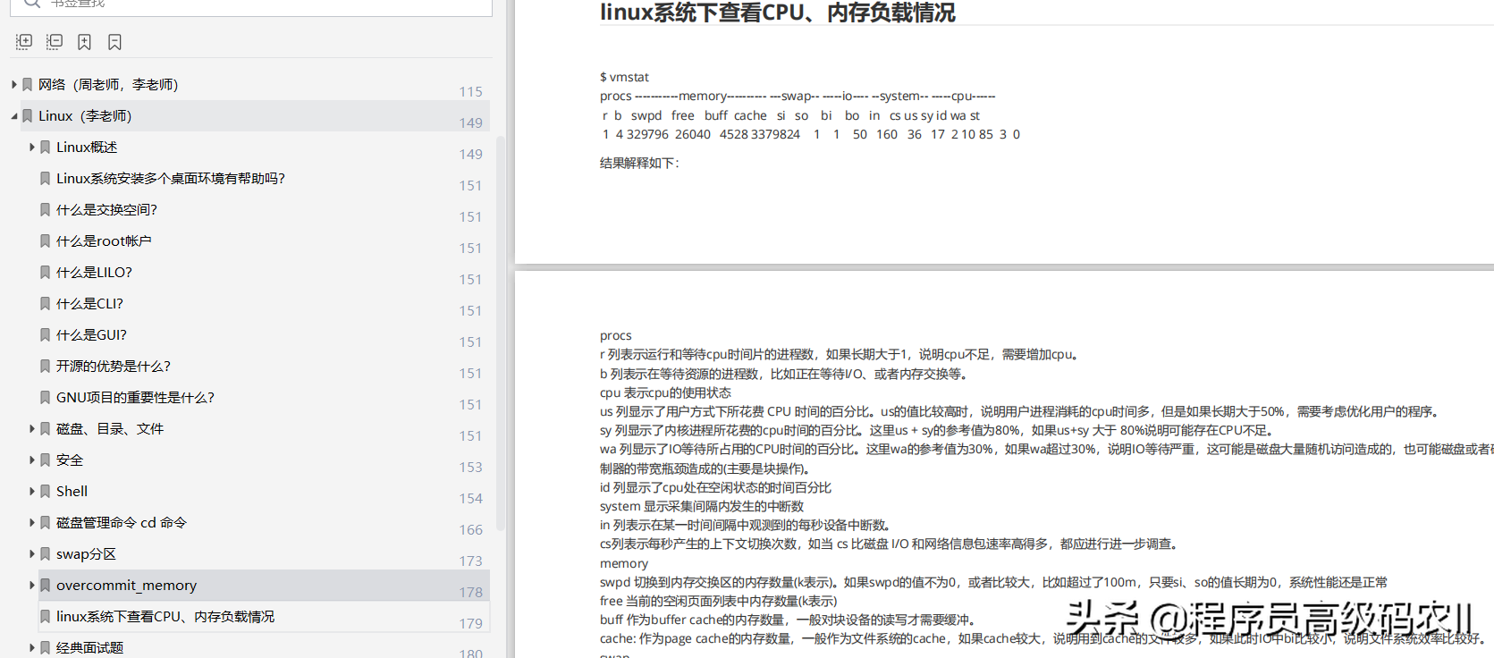Open bookmark 磁盘管理命令 cd 命令
Screen dimensions: 1494x658
122,522
